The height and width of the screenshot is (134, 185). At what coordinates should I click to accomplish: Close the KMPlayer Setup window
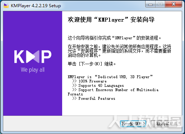(x=174, y=4)
